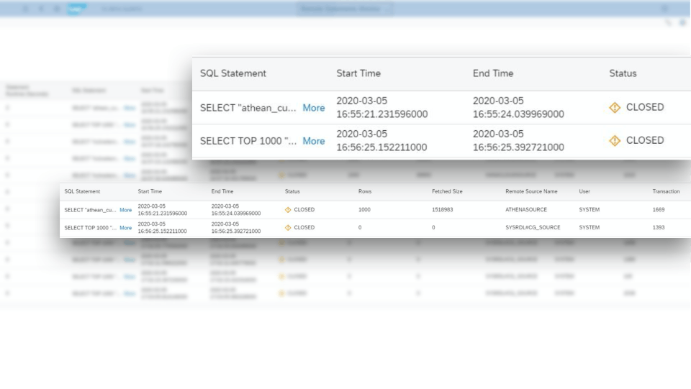Viewport: 691px width, 389px height.
Task: Select the User column header
Action: pos(584,191)
